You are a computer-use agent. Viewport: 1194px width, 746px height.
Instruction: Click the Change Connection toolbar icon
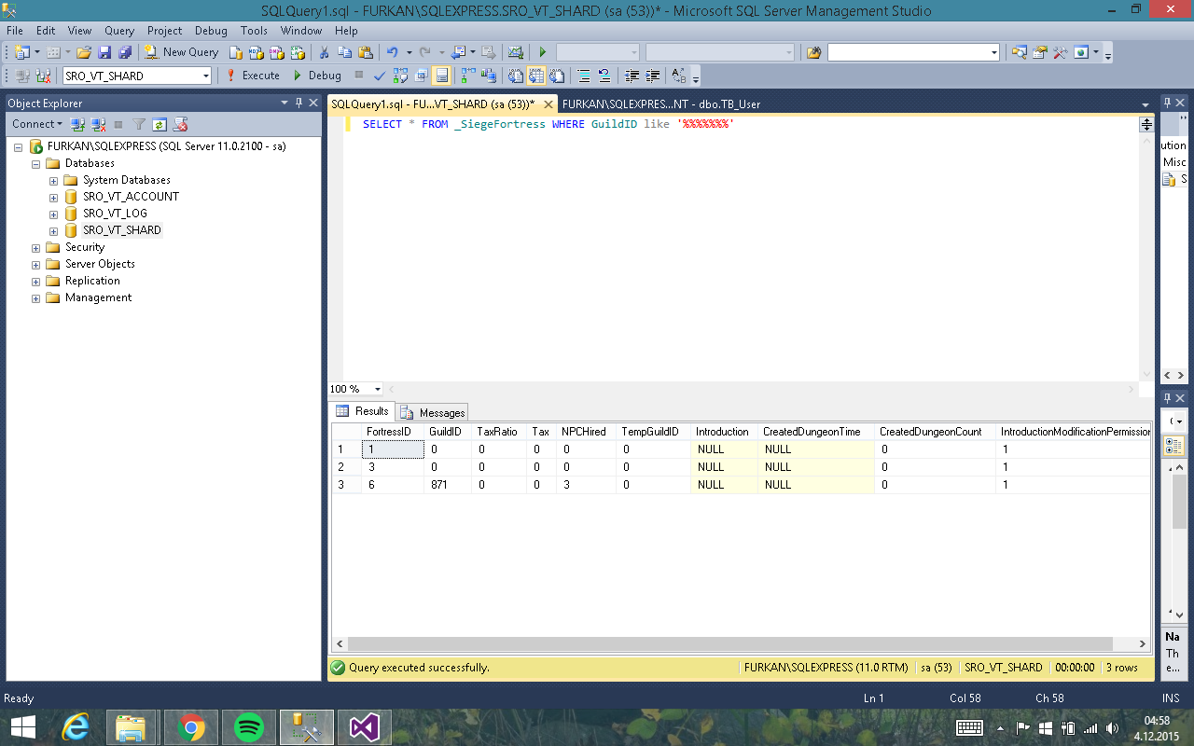(44, 76)
